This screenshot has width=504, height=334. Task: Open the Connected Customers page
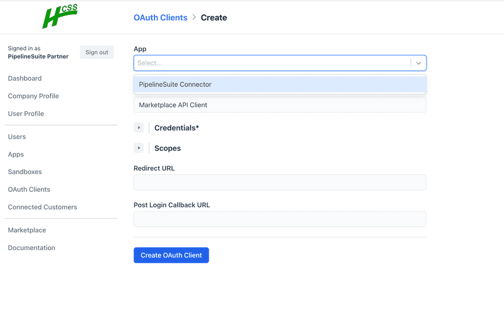[x=42, y=207]
